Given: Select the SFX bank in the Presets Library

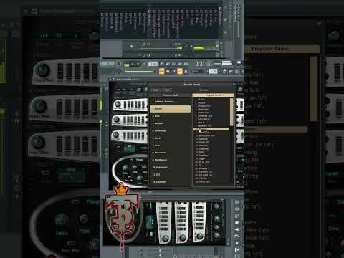Looking at the screenshot, I should [170, 175].
